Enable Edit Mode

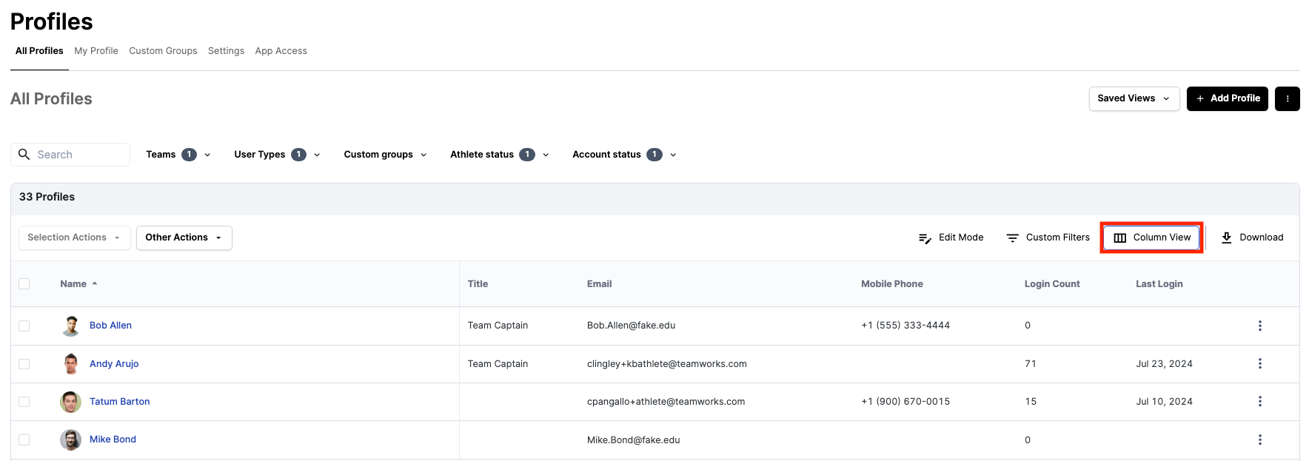click(x=951, y=238)
